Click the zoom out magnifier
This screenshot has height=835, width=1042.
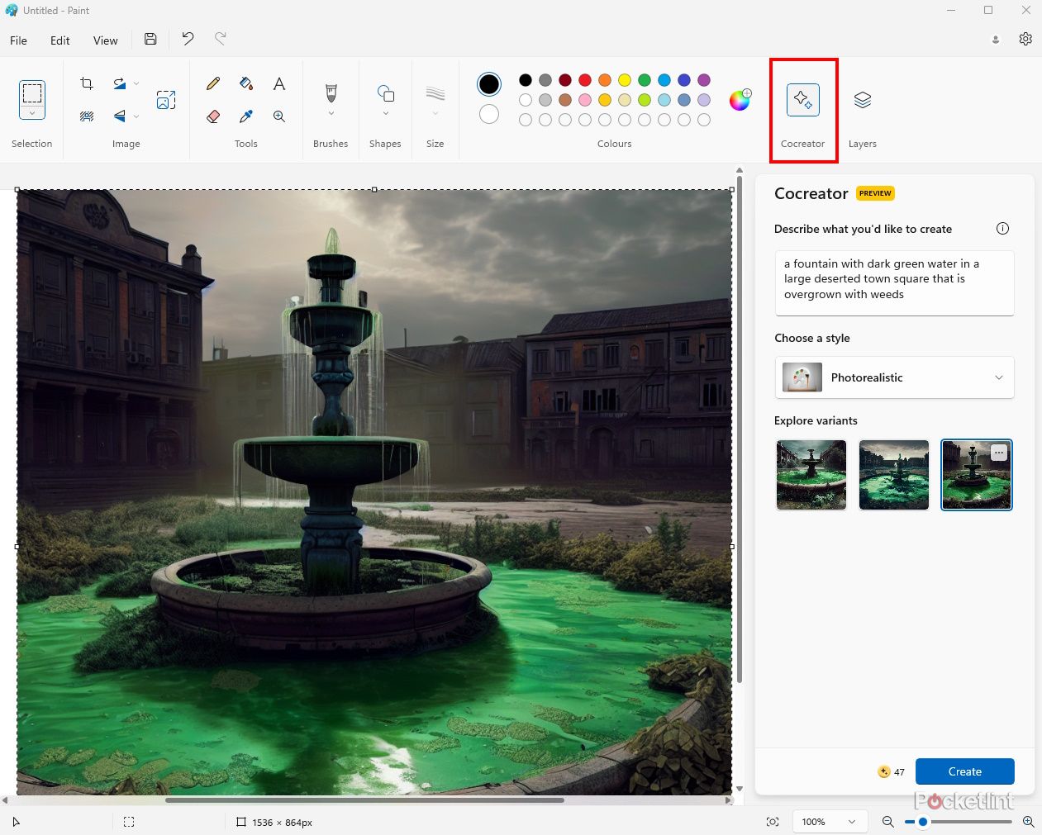pos(888,822)
